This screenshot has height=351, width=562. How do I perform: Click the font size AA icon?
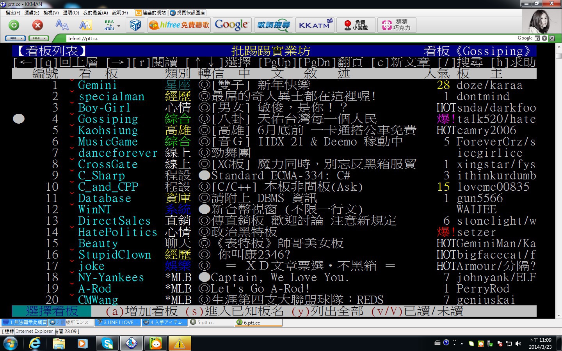[x=62, y=25]
